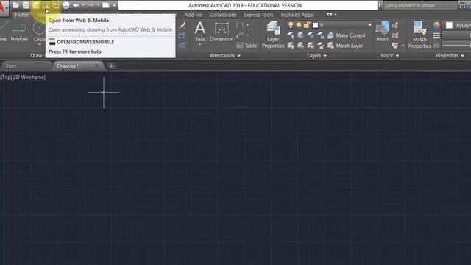Viewport: 471px width, 265px height.
Task: Click Thaw All Layers icon
Action: tap(311, 46)
